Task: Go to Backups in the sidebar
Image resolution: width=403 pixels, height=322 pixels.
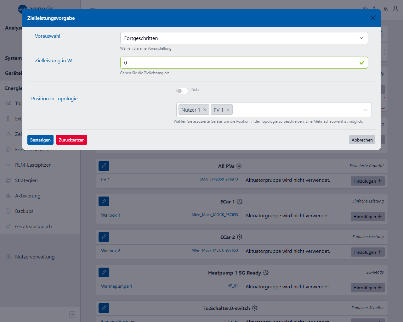Action: pos(24,211)
